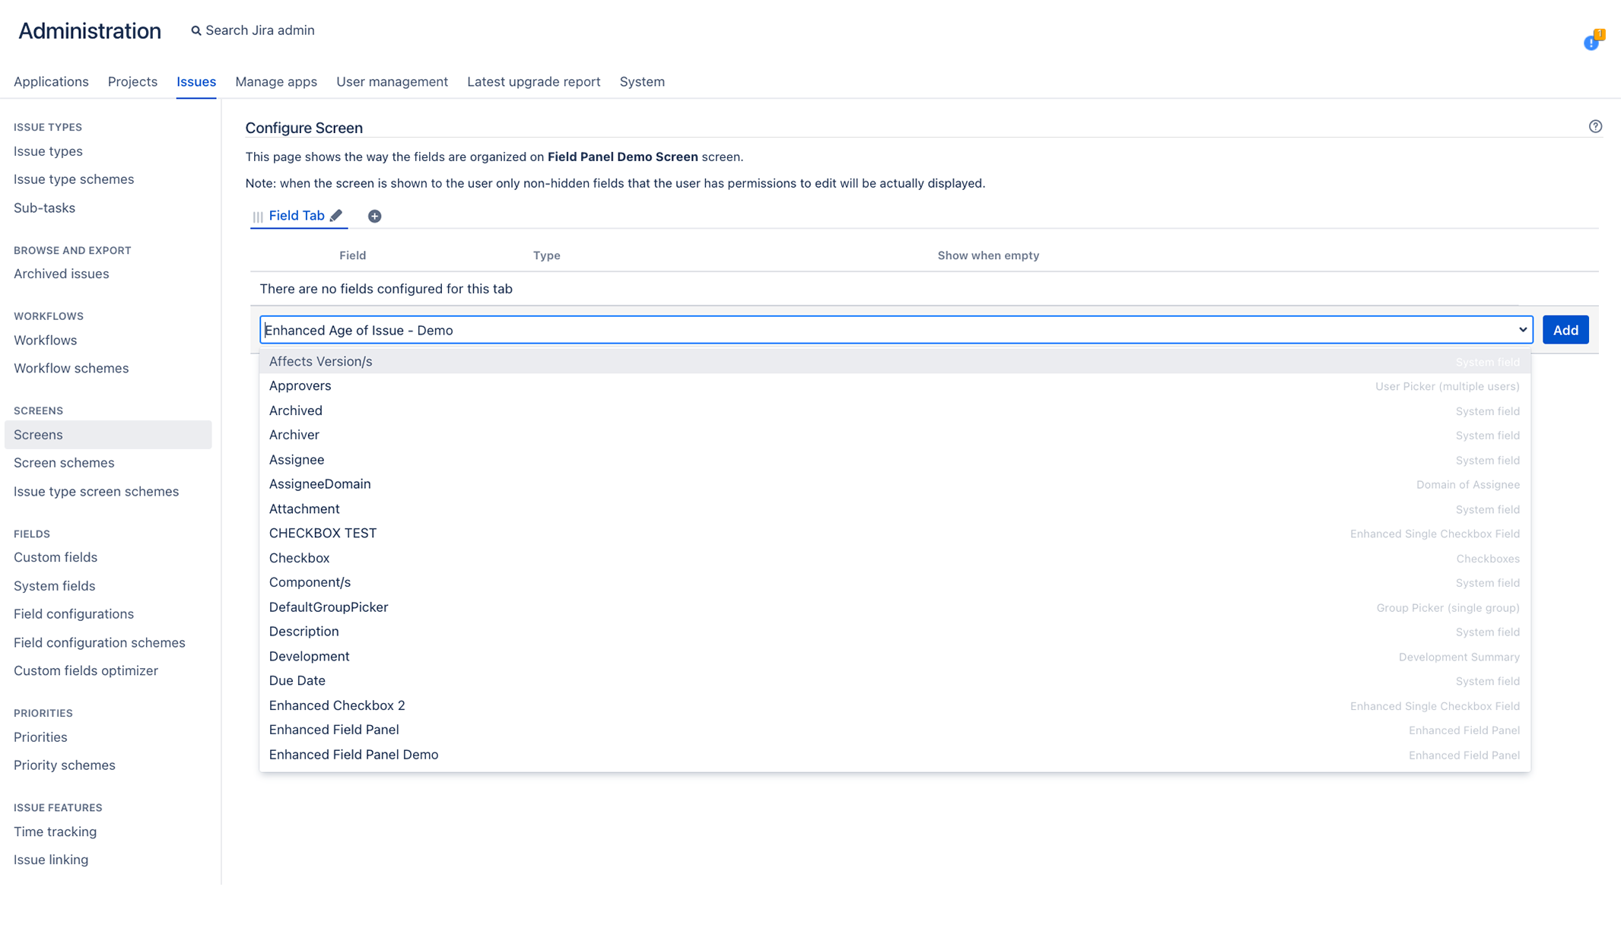Viewport: 1621px width, 944px height.
Task: Add a new tab with the plus icon
Action: click(374, 215)
